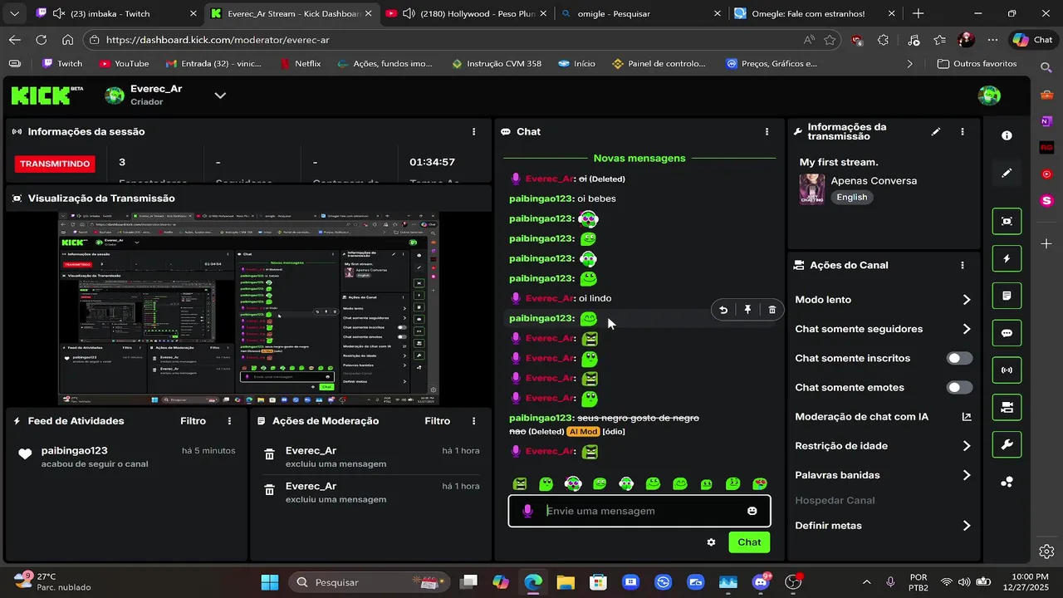Open Filtro in Ações de Moderação
The image size is (1063, 598).
[x=437, y=421]
